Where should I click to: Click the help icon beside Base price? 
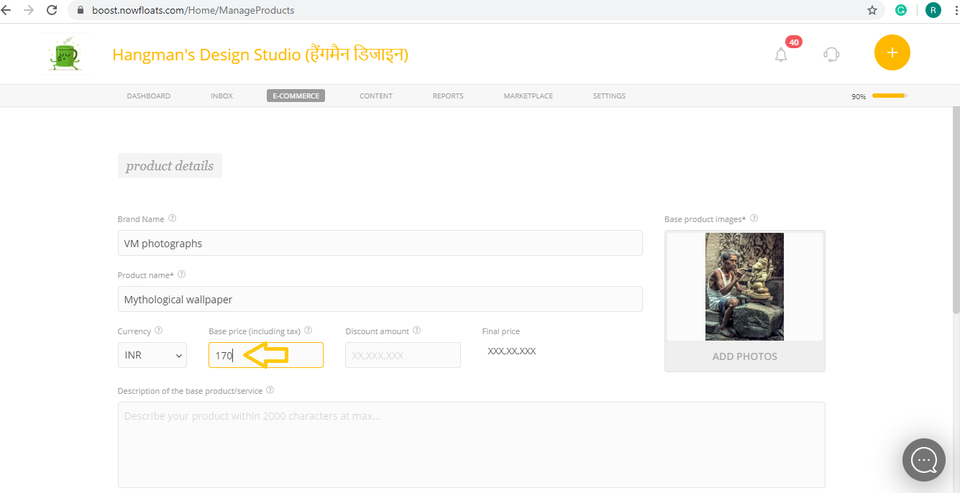(308, 331)
